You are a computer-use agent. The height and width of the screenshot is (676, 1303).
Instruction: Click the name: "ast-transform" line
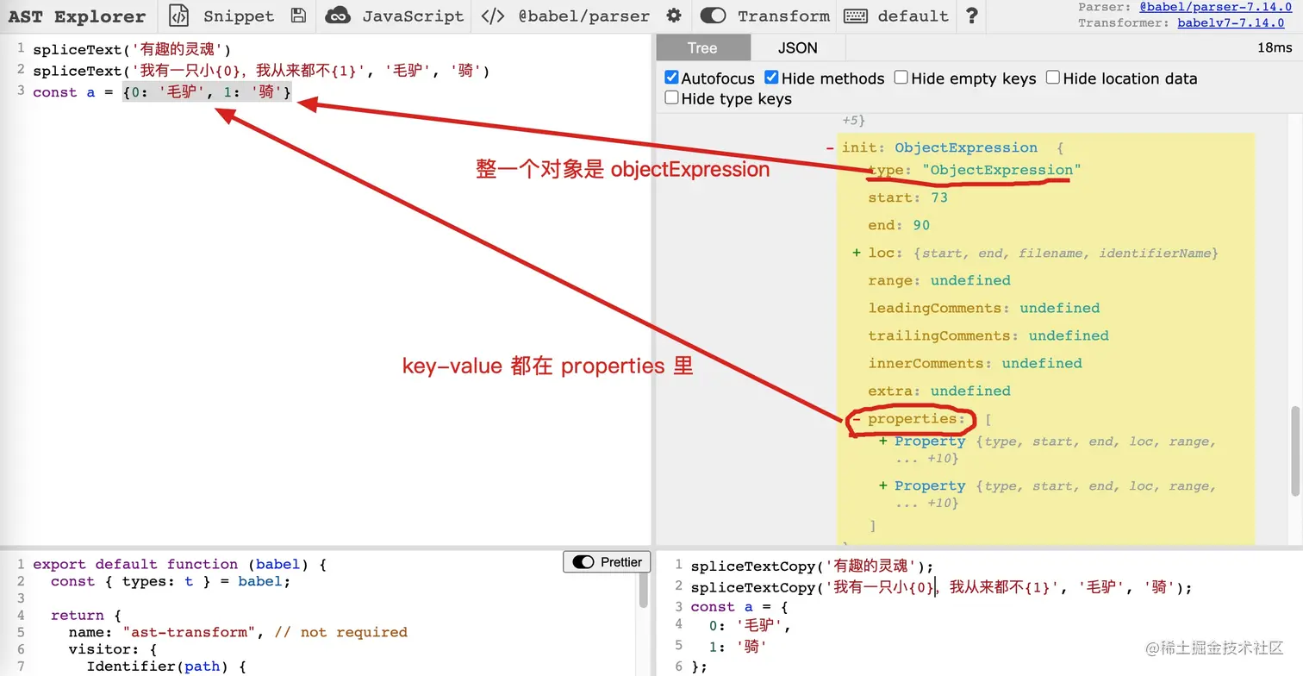click(x=238, y=632)
